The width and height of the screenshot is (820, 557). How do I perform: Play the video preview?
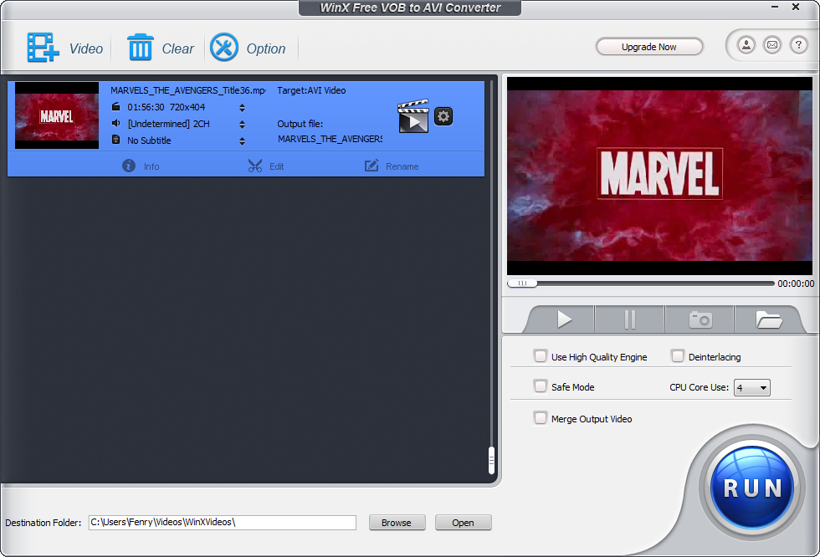point(563,319)
